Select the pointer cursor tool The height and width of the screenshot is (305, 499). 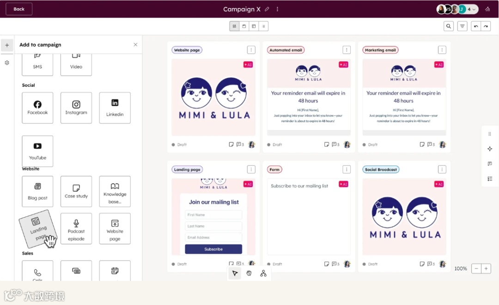tap(235, 274)
